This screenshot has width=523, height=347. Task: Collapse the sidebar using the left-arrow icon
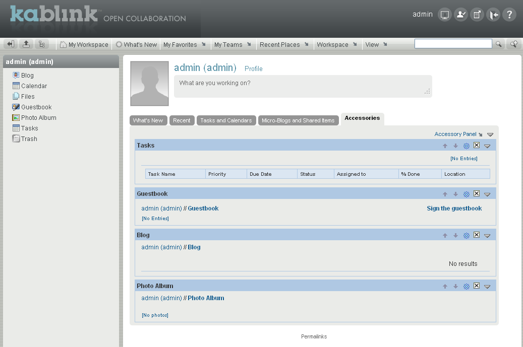[x=10, y=44]
